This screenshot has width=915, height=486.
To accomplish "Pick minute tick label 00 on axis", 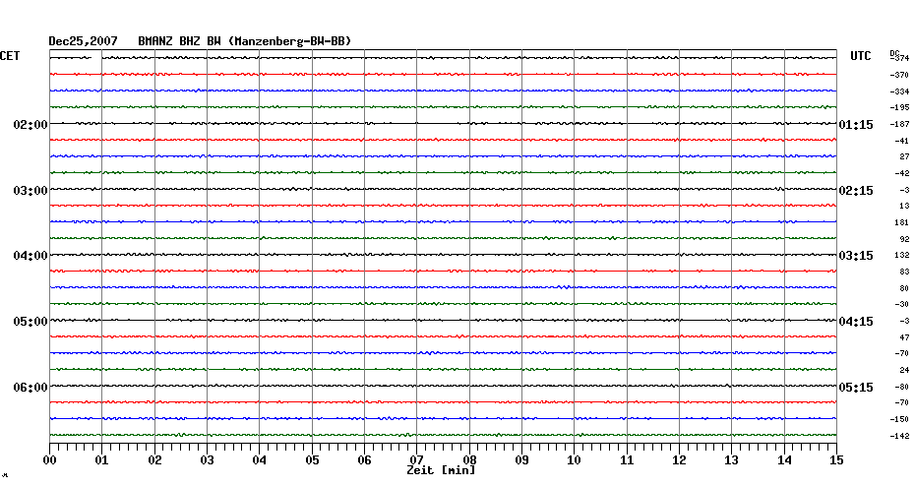I will coord(49,460).
